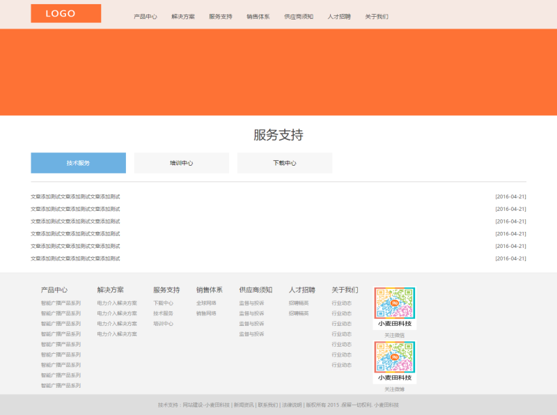Click the footer 供应商须知 heading
Screen dimensions: 557x415
click(x=256, y=290)
